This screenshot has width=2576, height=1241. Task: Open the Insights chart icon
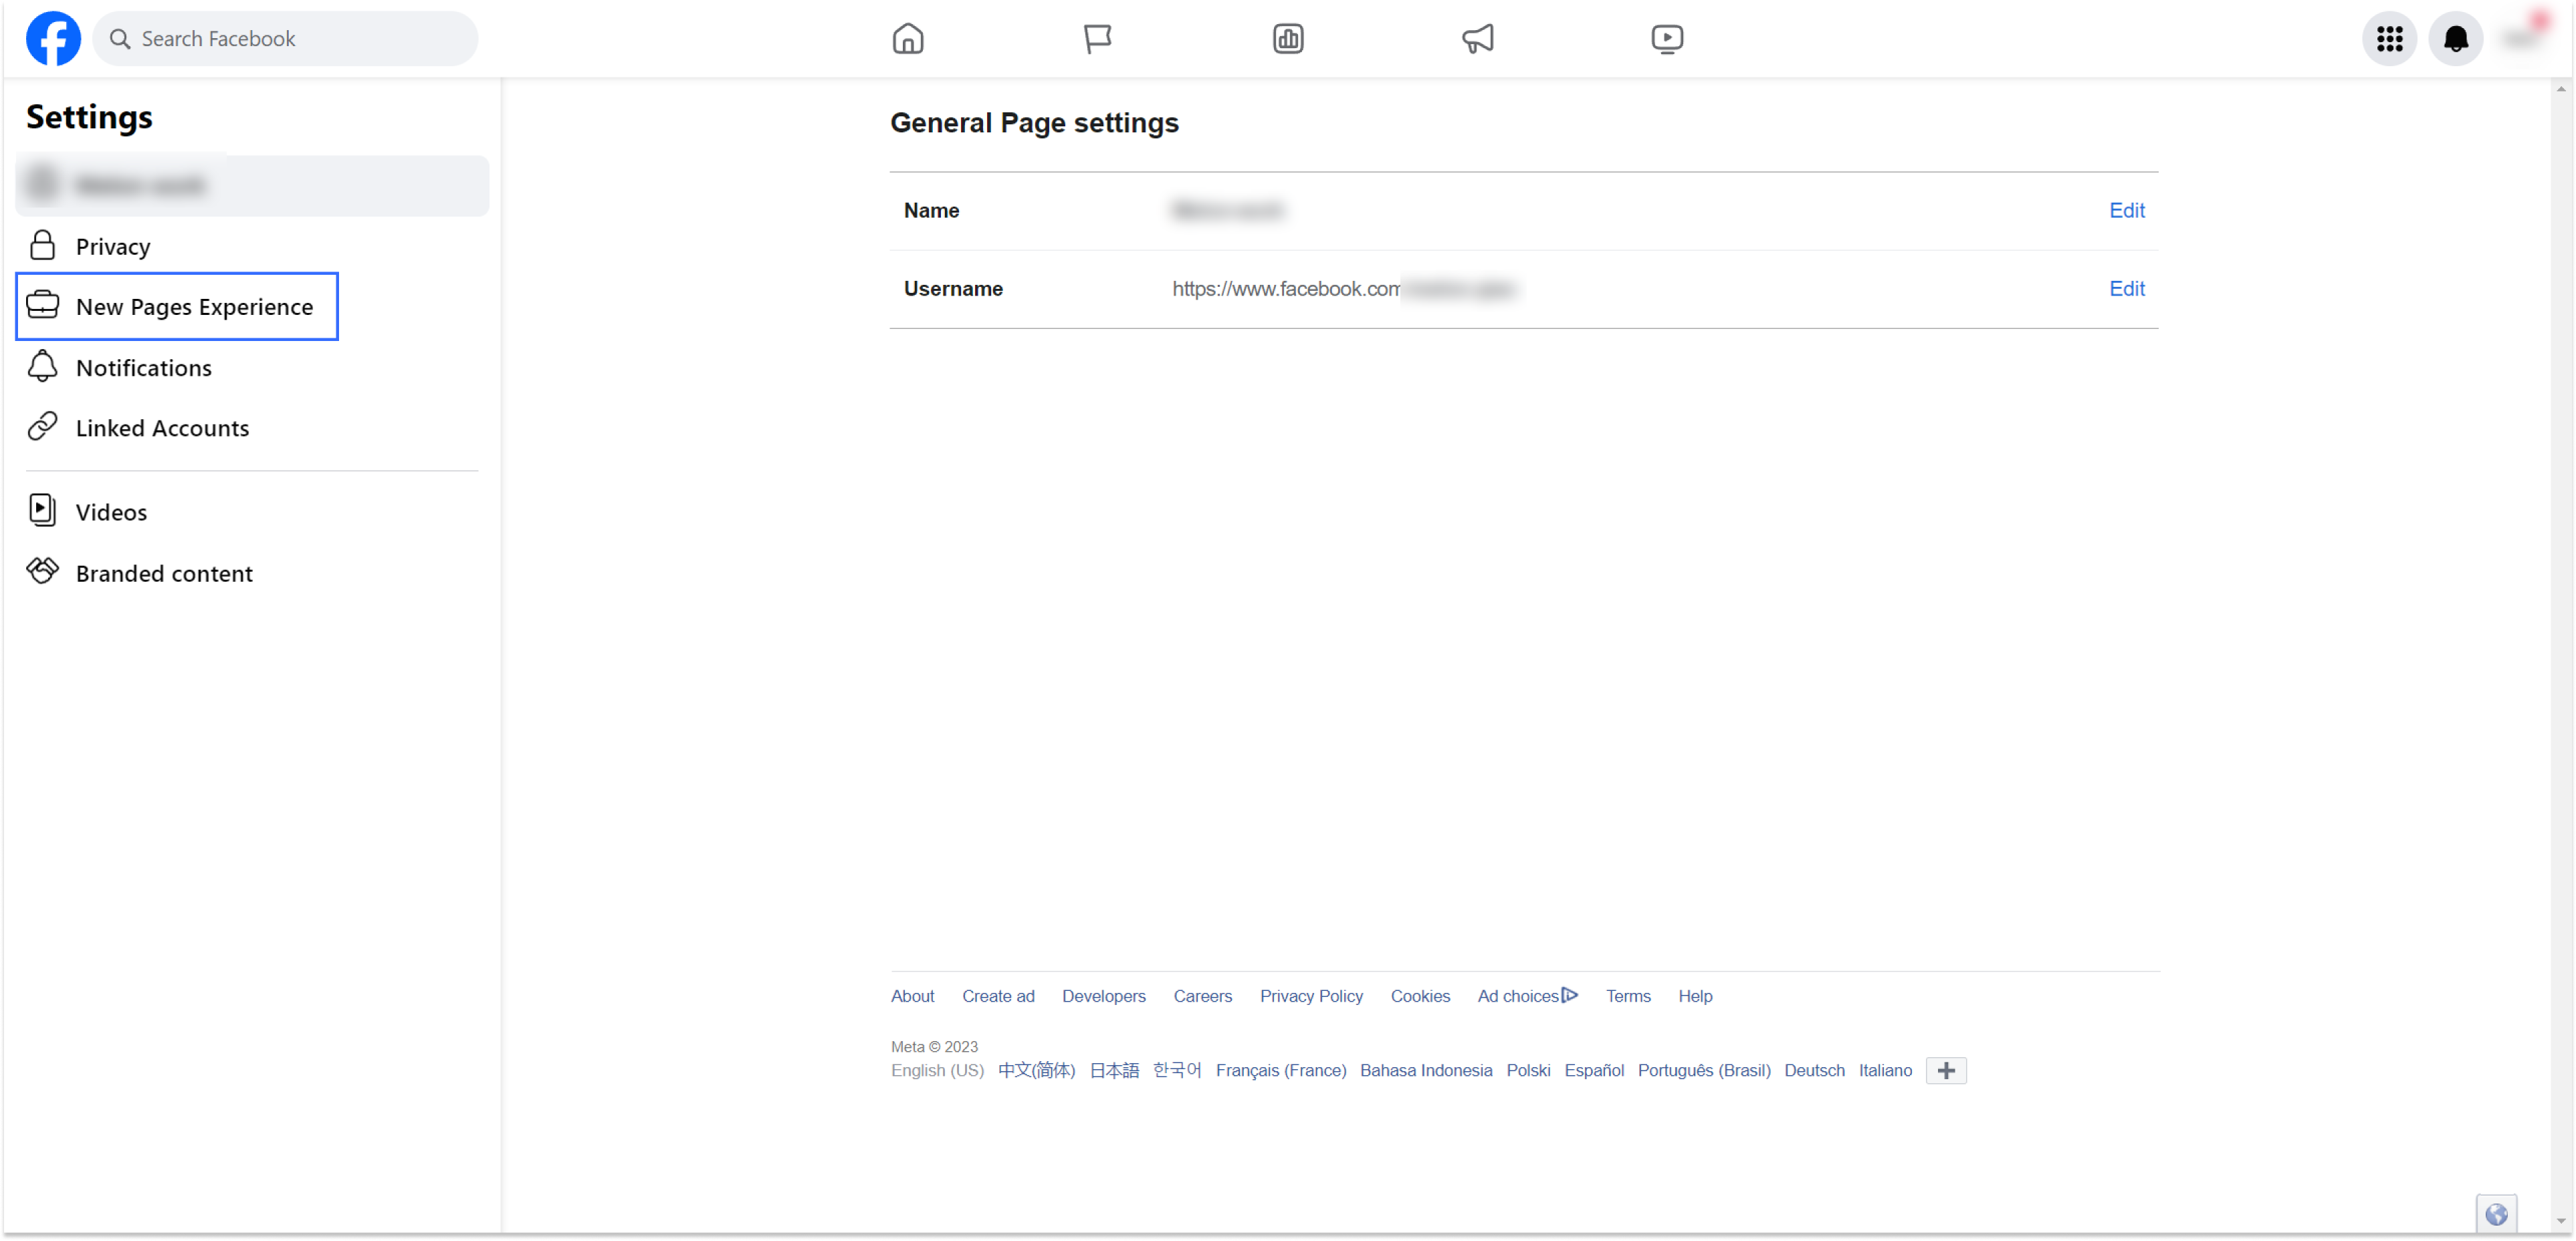(1287, 39)
